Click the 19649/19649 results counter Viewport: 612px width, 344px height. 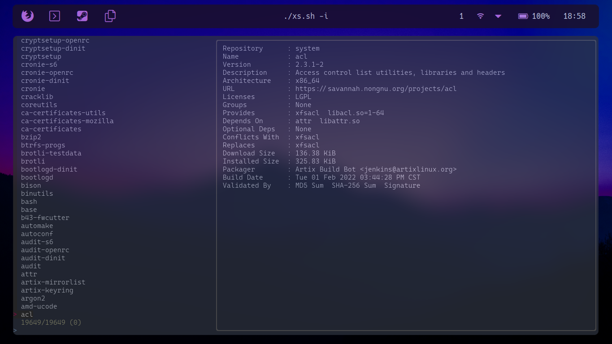click(51, 322)
